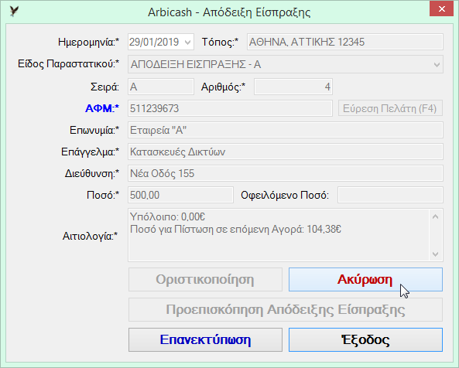
Task: Click the Οφειλόμενο Ποσό field
Action: click(390, 195)
